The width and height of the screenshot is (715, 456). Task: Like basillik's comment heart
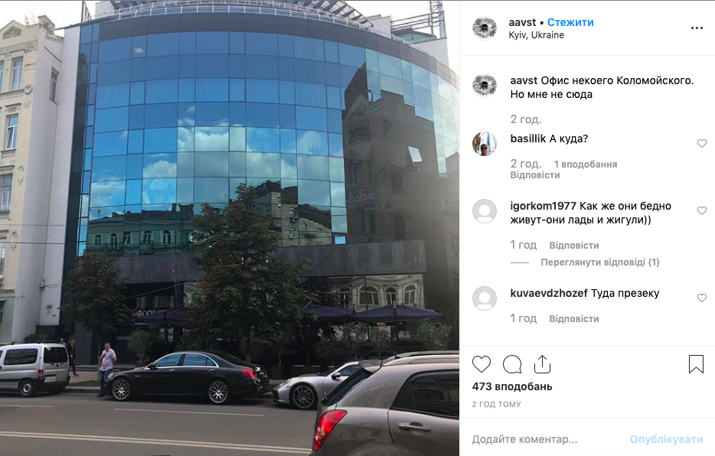702,144
